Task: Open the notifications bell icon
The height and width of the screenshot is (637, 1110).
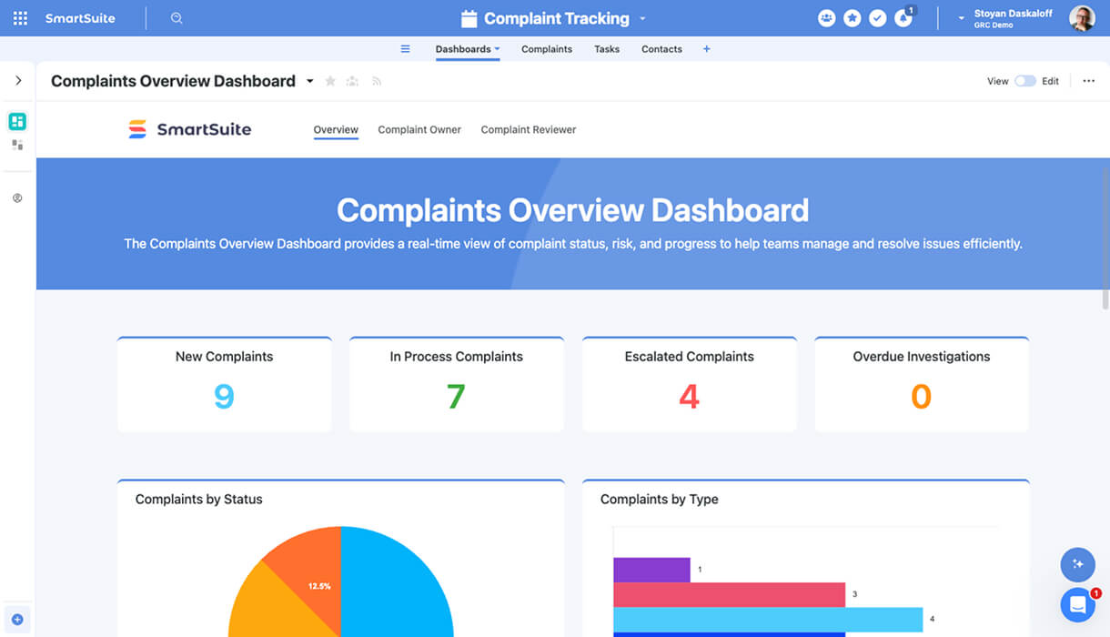Action: click(903, 18)
